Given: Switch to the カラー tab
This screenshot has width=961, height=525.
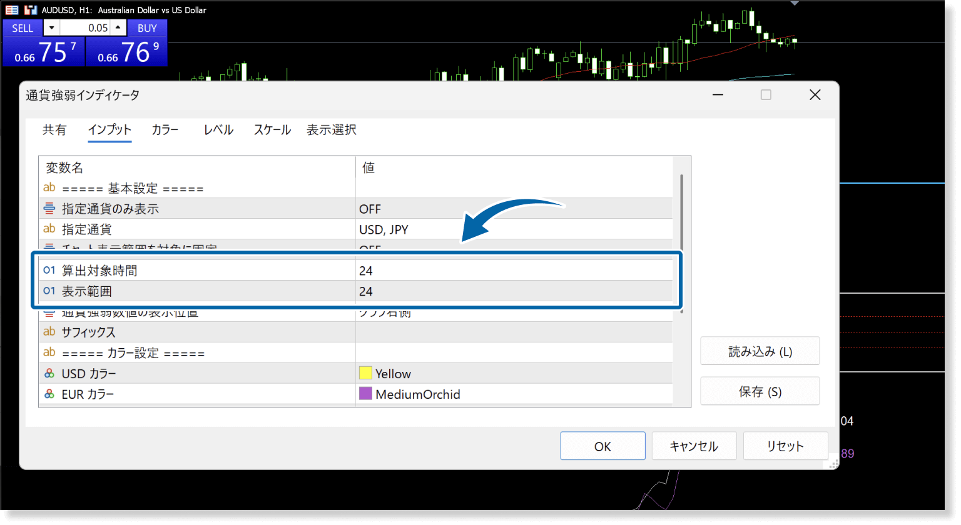Looking at the screenshot, I should pos(164,129).
